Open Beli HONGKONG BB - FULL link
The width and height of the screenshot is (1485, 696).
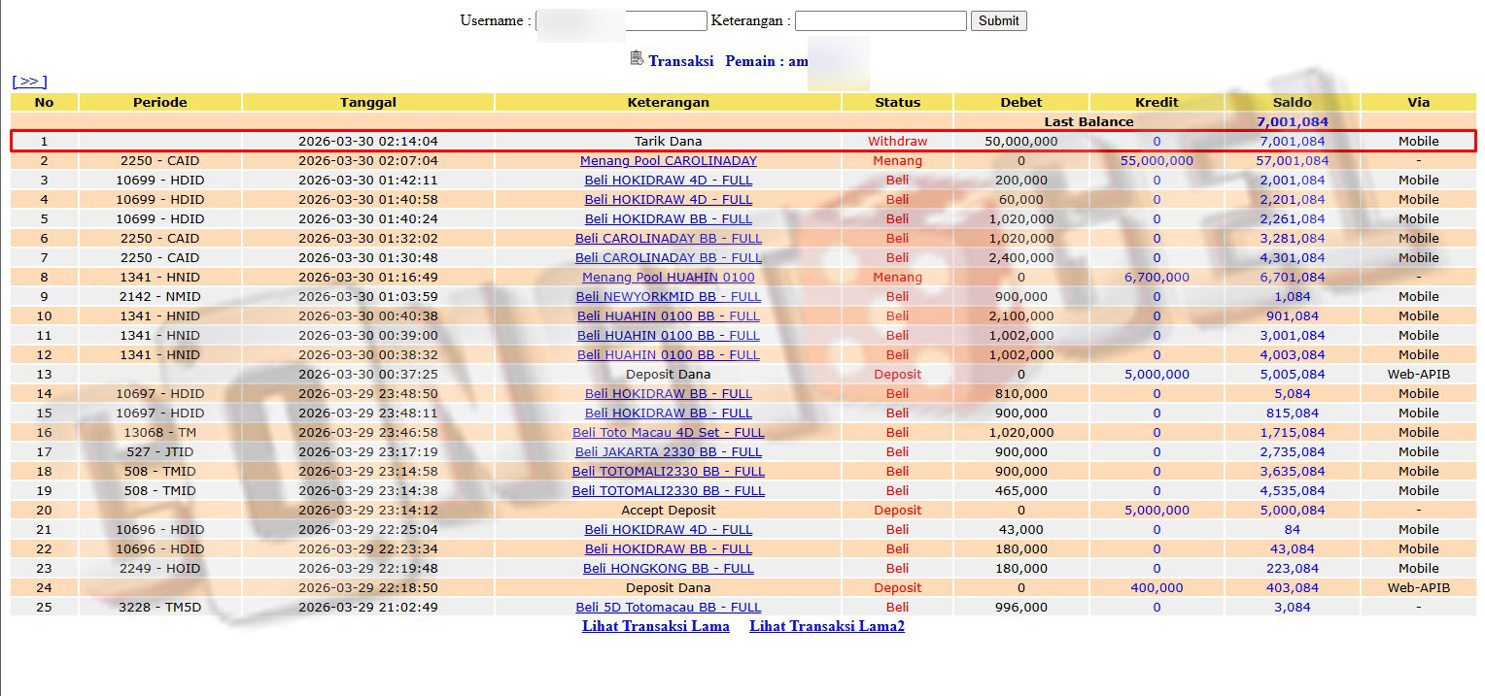coord(669,568)
